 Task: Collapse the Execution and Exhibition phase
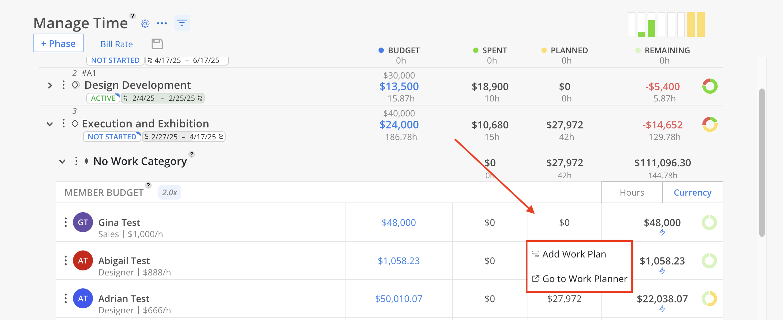(50, 124)
